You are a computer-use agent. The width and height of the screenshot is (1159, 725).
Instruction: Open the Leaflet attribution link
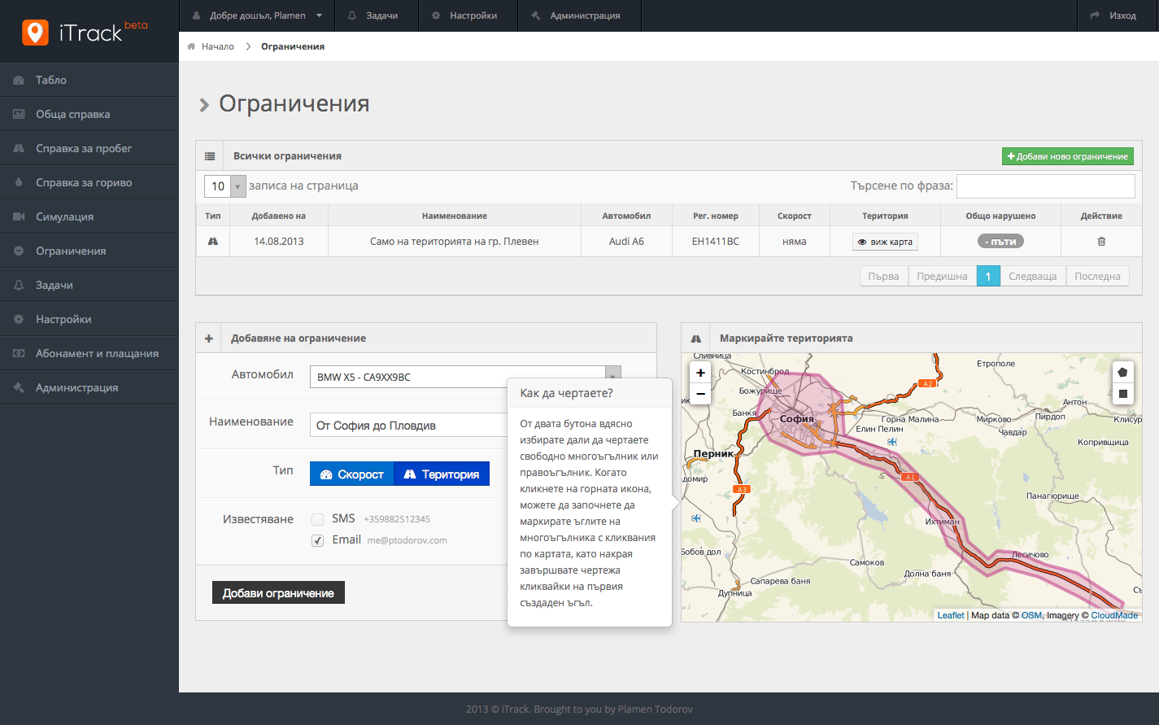click(950, 615)
